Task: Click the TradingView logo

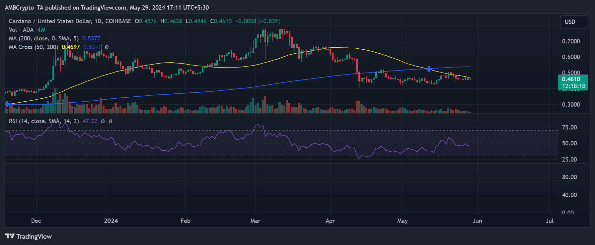Action: pyautogui.click(x=29, y=236)
